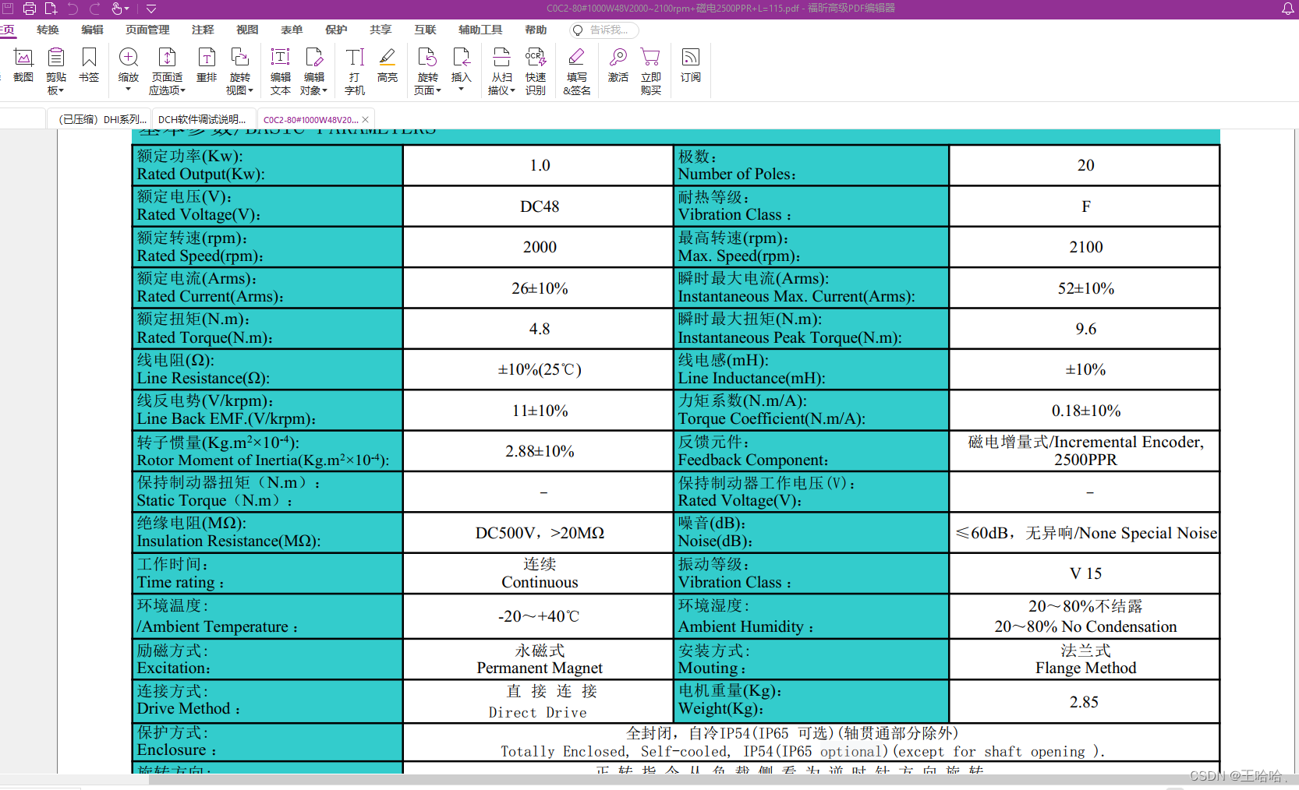
Task: Select the 高亮 highlight tool
Action: tap(388, 65)
